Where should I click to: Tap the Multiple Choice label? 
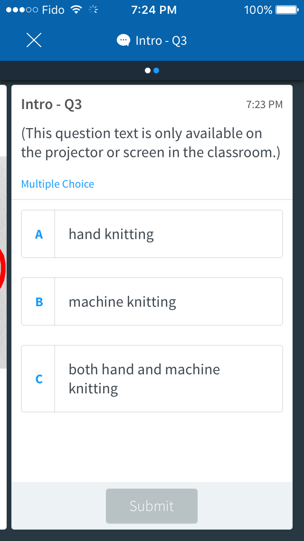[57, 183]
